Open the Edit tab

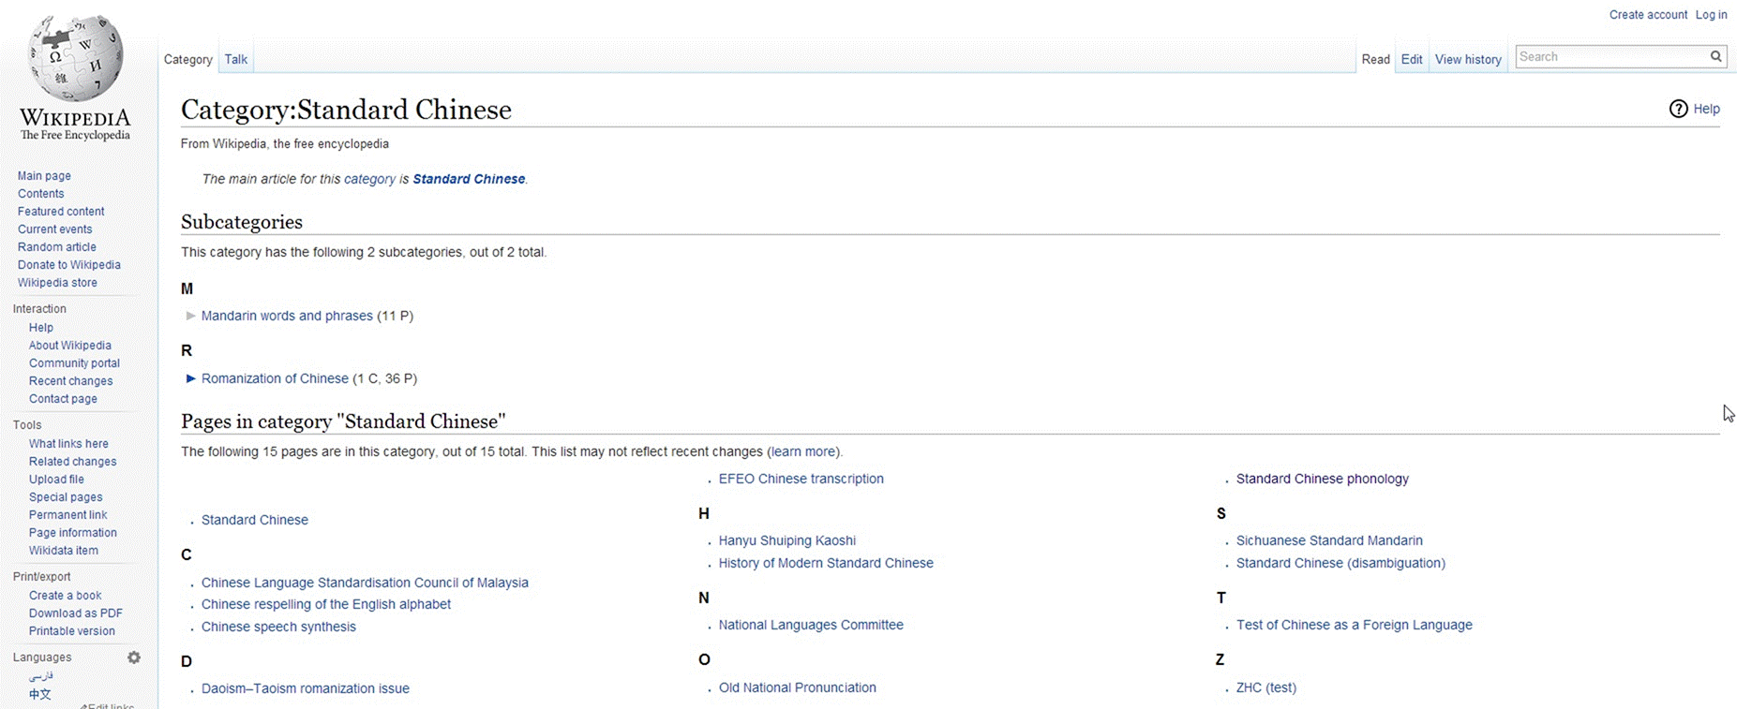[1412, 59]
